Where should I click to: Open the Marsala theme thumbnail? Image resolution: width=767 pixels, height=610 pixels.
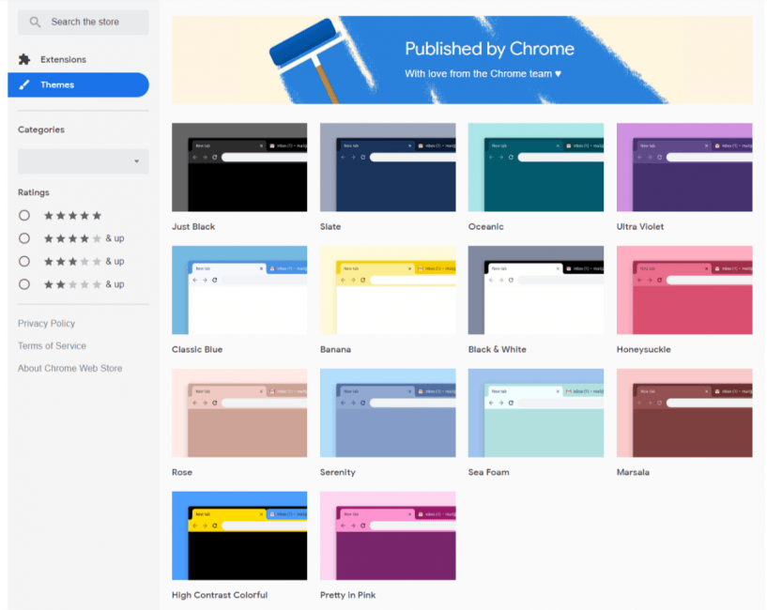point(684,413)
